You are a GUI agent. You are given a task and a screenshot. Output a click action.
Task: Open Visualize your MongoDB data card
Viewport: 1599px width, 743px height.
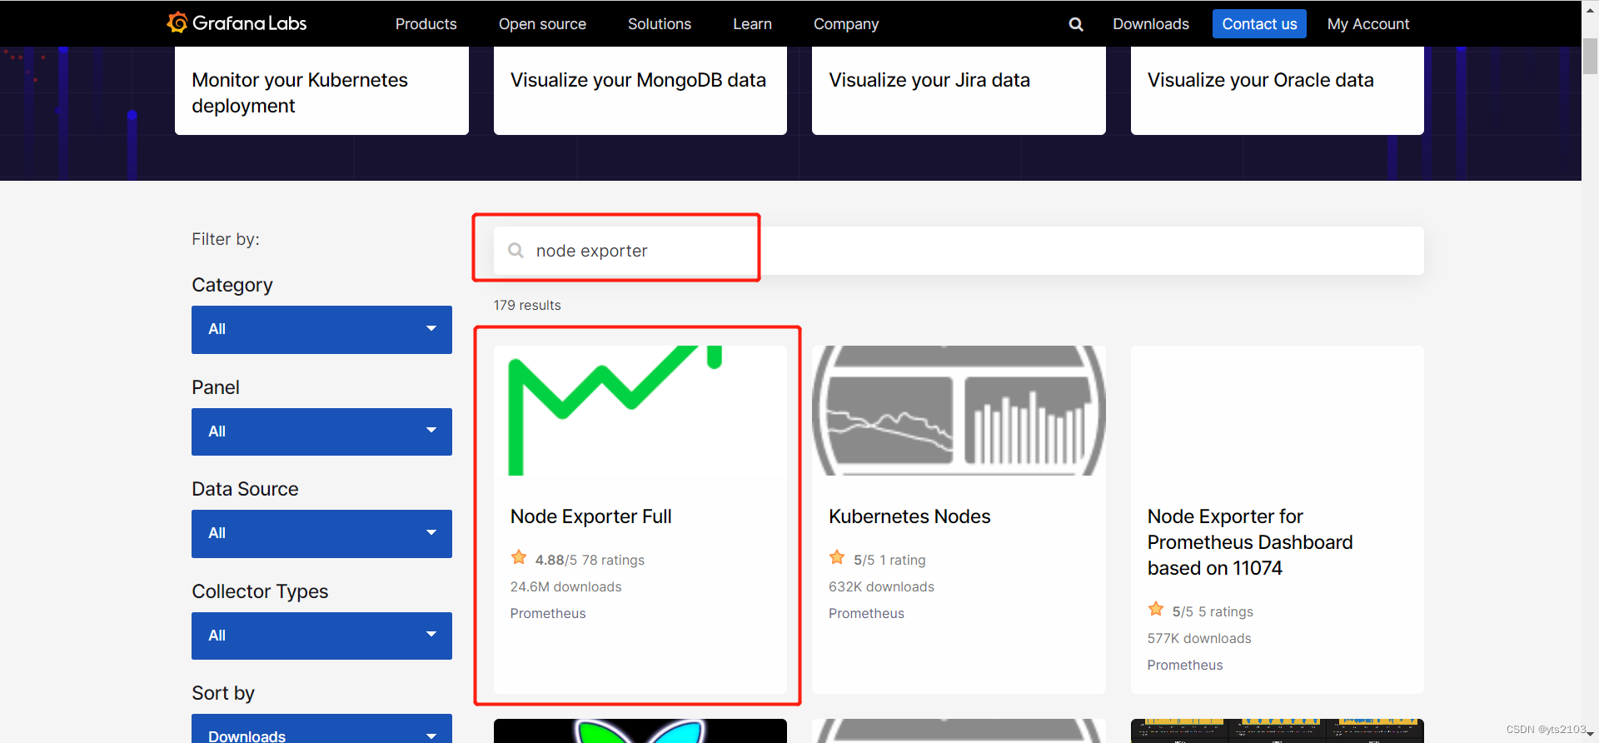coord(640,90)
